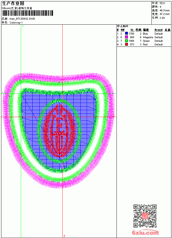Click the red color swatch in row 4
Viewport: 172px width, 238px height.
tap(126, 44)
